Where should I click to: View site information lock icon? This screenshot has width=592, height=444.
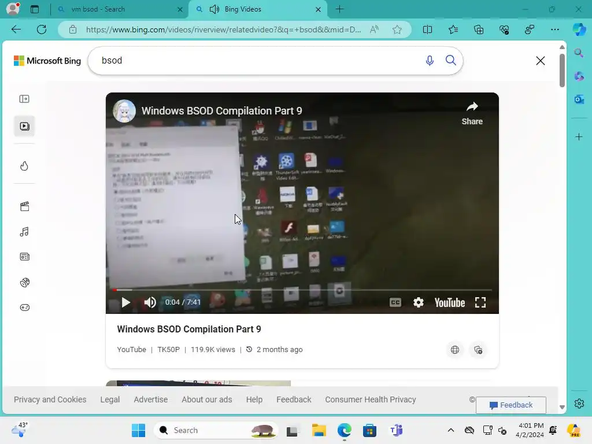click(x=73, y=29)
